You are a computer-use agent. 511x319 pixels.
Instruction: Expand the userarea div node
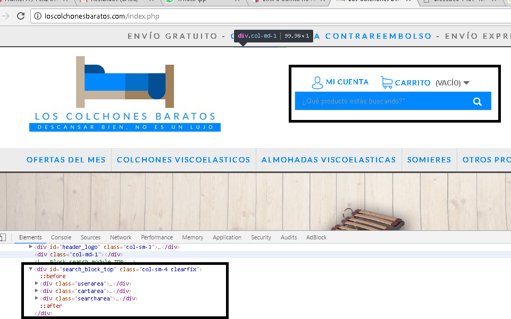pyautogui.click(x=37, y=284)
